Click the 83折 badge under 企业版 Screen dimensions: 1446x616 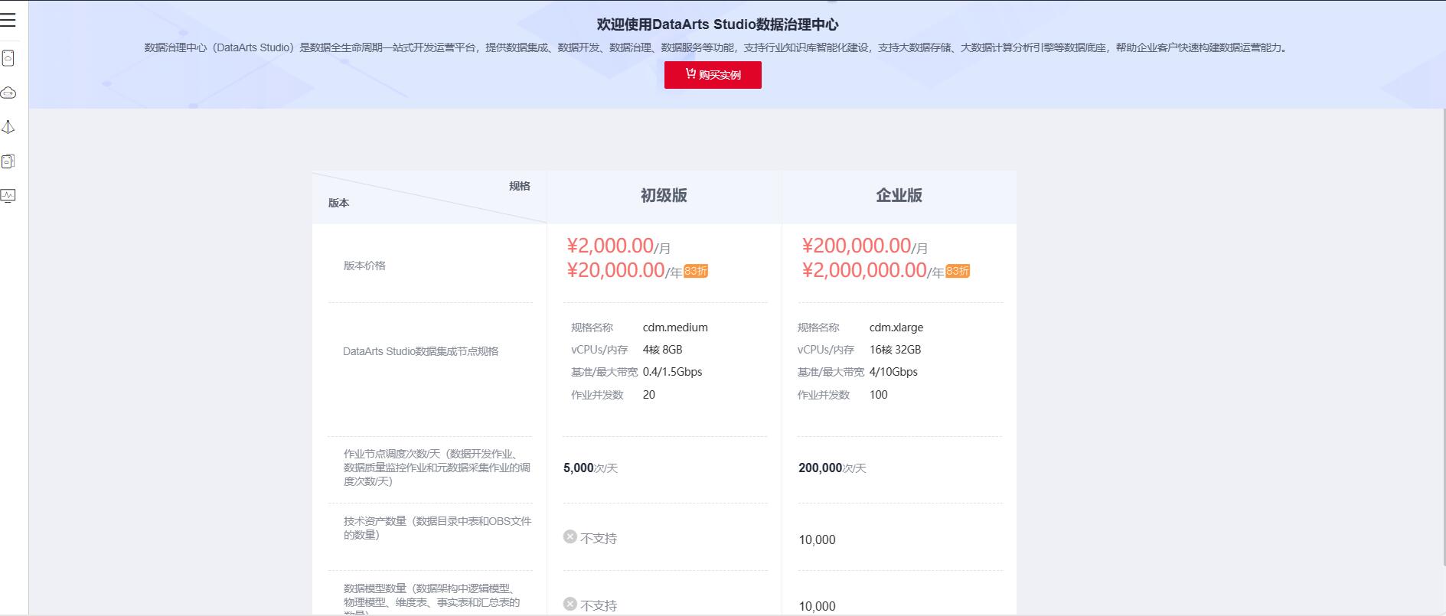958,271
